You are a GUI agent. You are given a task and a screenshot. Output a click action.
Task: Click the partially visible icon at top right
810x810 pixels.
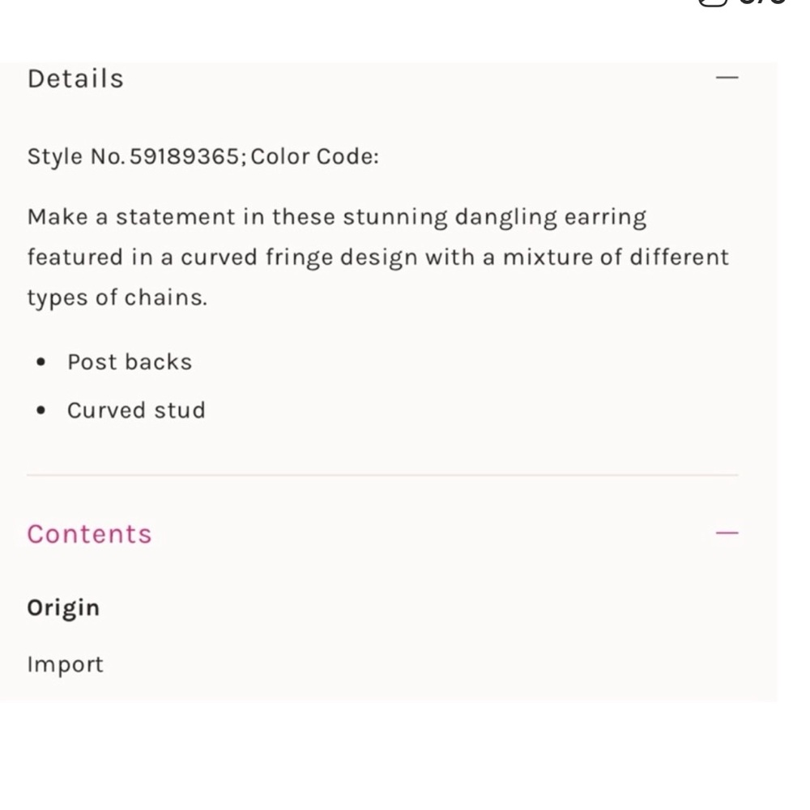pos(711,2)
